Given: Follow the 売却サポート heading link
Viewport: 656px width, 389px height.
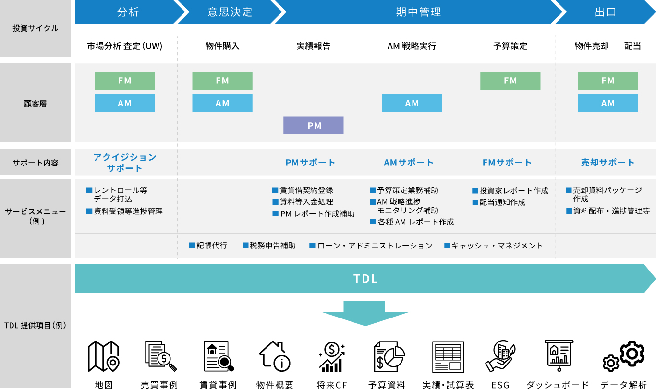Looking at the screenshot, I should tap(607, 163).
